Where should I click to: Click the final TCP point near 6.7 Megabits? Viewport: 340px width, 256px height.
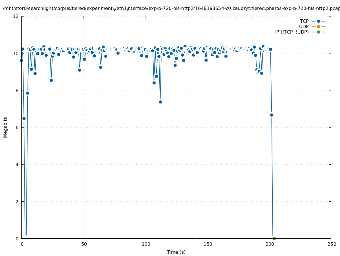click(272, 115)
